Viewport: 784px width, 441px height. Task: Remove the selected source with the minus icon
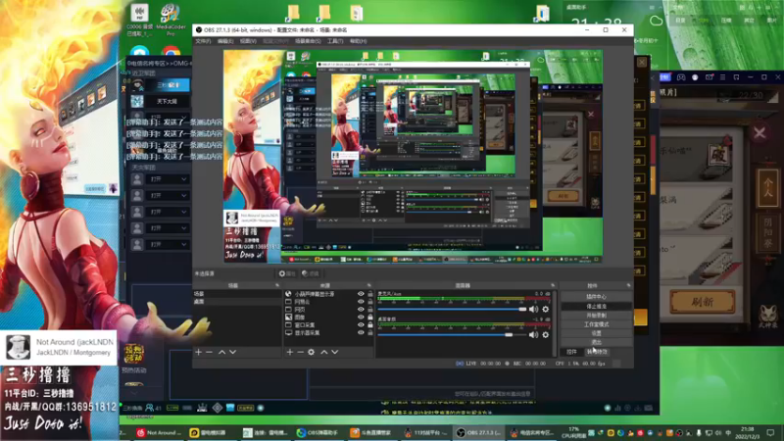click(x=300, y=352)
